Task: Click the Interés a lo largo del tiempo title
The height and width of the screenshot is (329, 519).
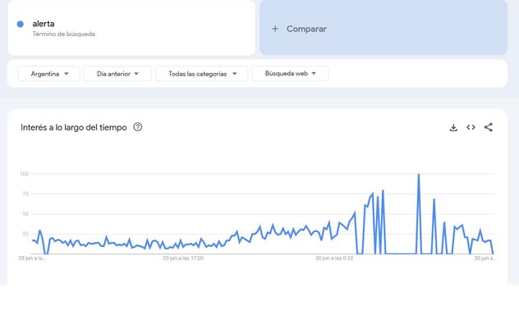Action: pos(73,127)
